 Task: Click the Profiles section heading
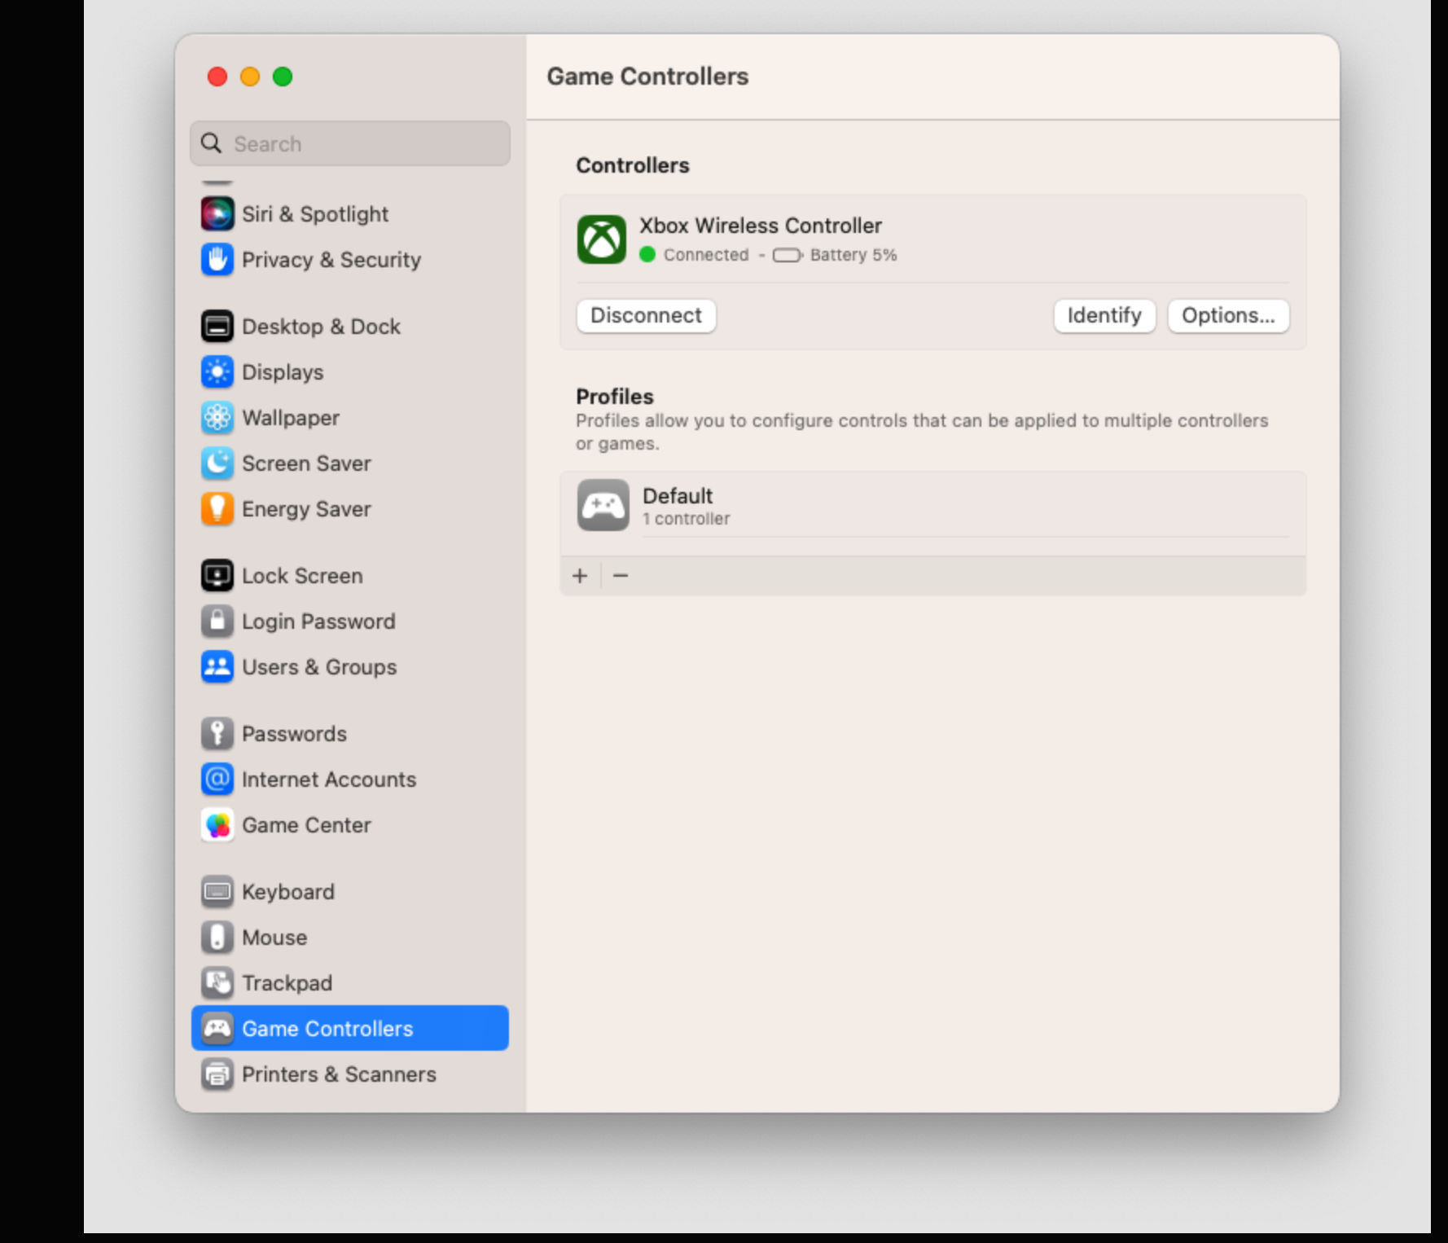615,397
